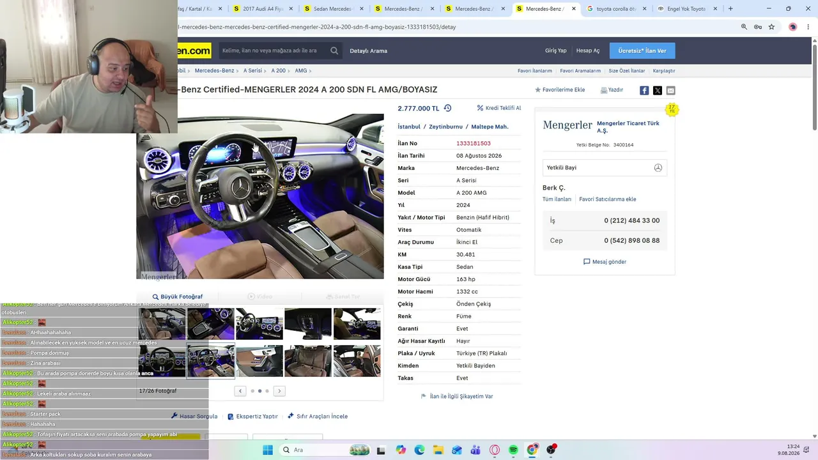818x460 pixels.
Task: Open the password key icon in address bar
Action: [757, 27]
